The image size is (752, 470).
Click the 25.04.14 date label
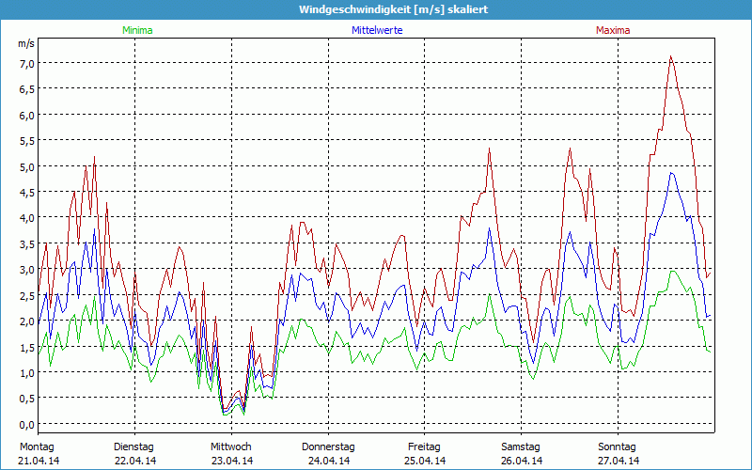point(426,461)
